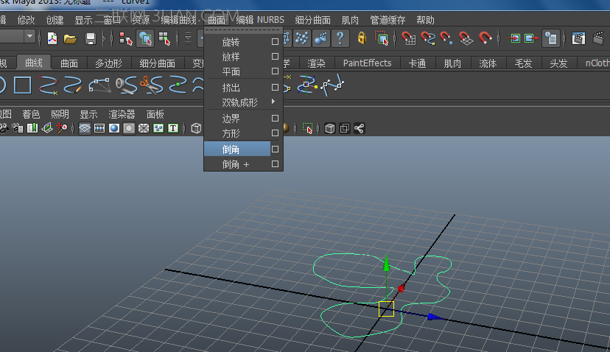Choose 放样 from the 曲面 menu
Image resolution: width=610 pixels, height=352 pixels.
pos(231,57)
